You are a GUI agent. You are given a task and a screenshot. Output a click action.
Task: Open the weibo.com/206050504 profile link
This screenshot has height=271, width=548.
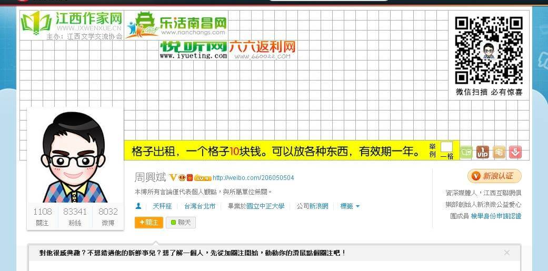coord(253,178)
